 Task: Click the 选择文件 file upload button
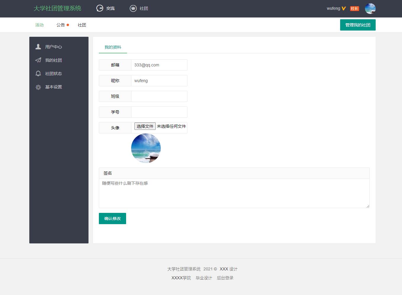pos(145,126)
